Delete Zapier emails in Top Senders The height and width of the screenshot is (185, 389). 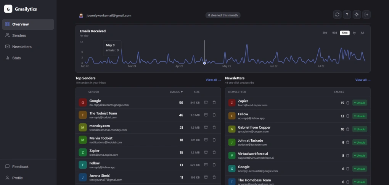pos(214,152)
